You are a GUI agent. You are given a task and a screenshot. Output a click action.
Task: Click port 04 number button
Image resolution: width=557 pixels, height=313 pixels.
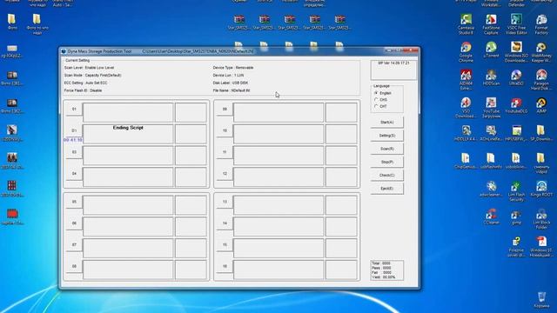click(74, 174)
